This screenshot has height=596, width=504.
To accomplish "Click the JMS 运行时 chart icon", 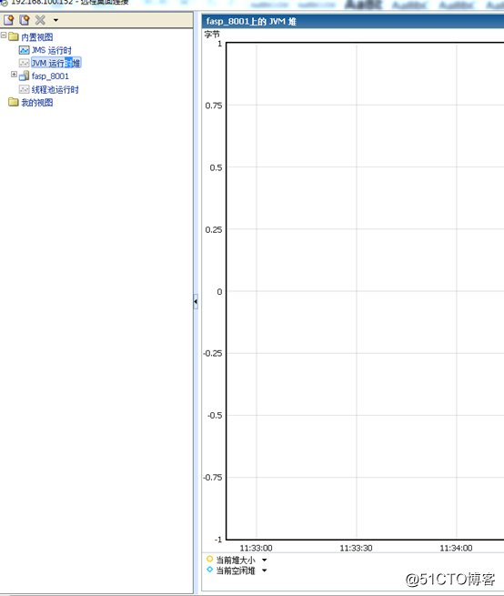I will (x=24, y=50).
